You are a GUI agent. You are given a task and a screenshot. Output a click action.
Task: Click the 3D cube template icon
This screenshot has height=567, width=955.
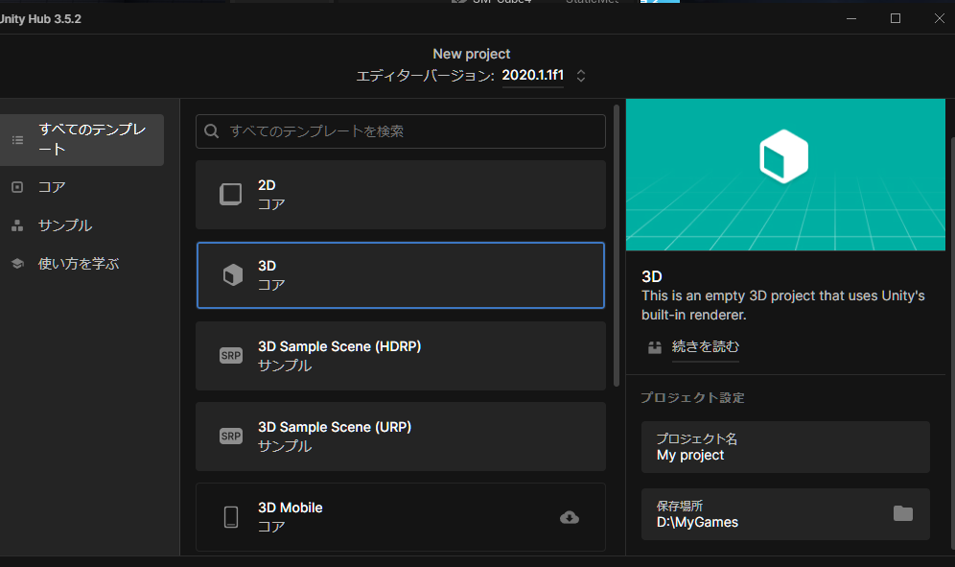(x=233, y=275)
